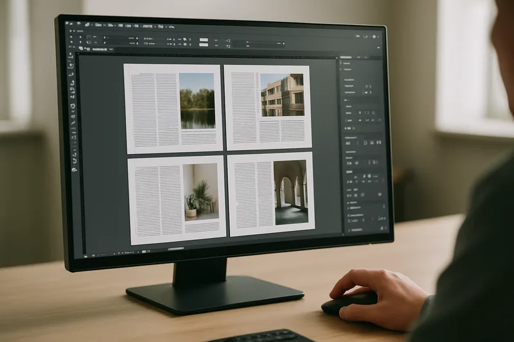The image size is (514, 342).
Task: Click the text columns beneath the building photo
Action: (283, 131)
